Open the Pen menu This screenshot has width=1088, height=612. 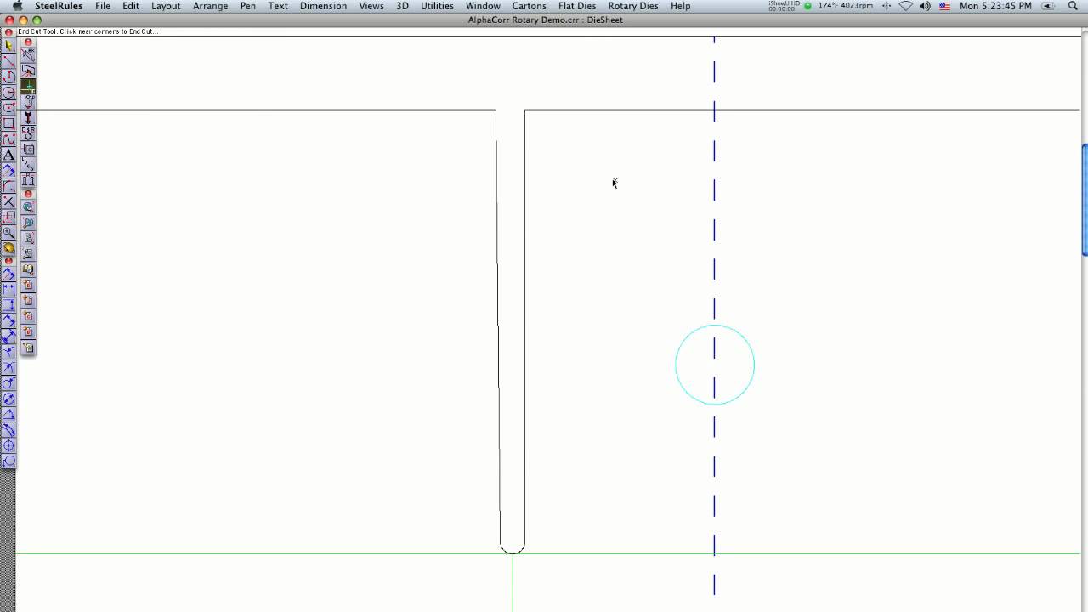pos(247,6)
